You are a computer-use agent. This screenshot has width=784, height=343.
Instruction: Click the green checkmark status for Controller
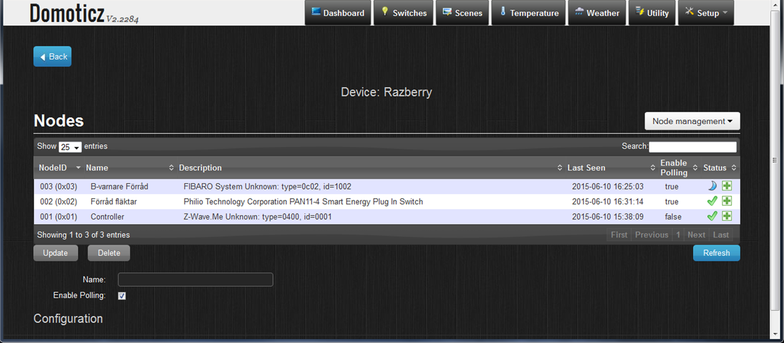tap(712, 216)
